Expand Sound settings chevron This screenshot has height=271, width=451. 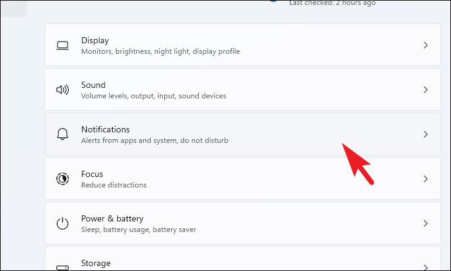(426, 90)
